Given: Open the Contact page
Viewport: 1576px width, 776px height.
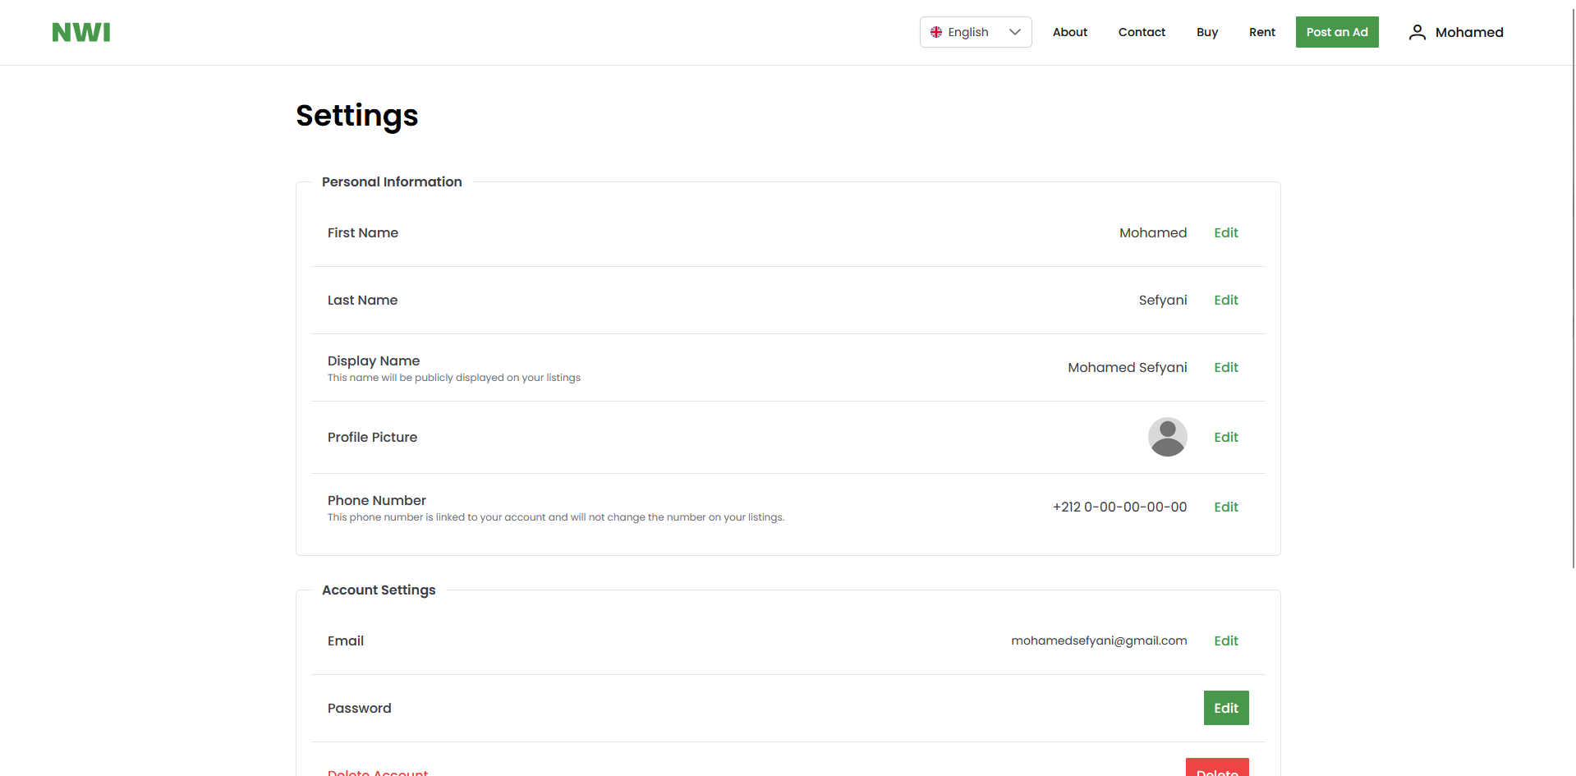Looking at the screenshot, I should pyautogui.click(x=1142, y=32).
